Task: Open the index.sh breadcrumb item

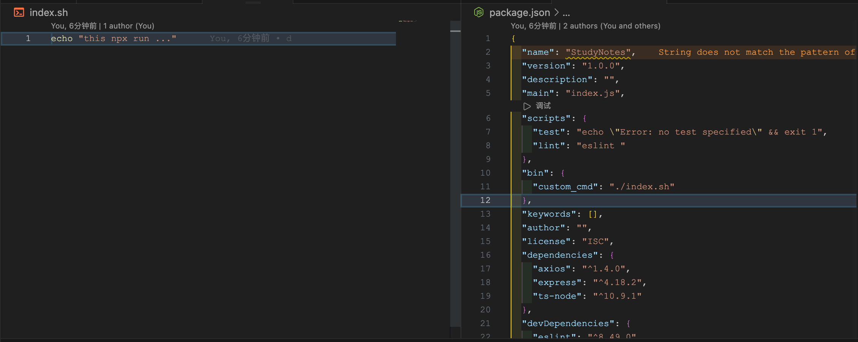Action: coord(49,13)
